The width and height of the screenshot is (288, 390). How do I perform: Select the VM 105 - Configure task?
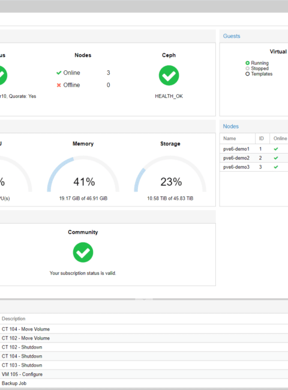(144, 374)
